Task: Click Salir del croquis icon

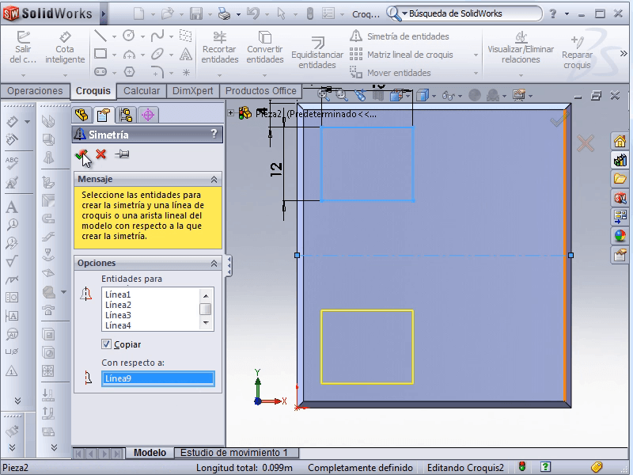Action: click(x=23, y=47)
